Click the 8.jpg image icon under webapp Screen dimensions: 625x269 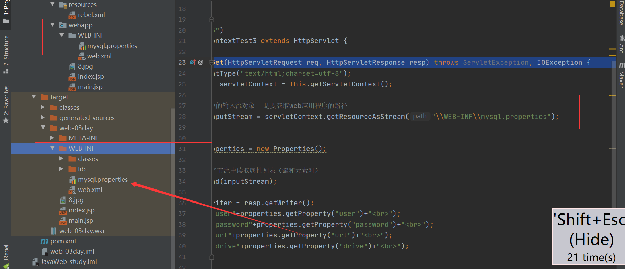pos(72,66)
